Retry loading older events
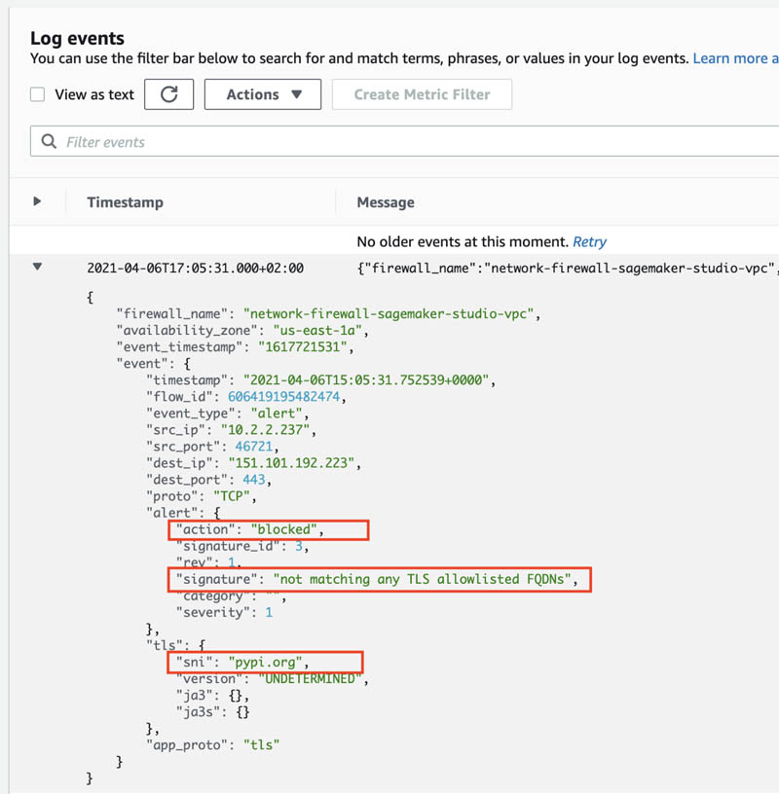 (x=589, y=241)
